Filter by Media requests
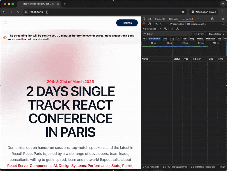The height and width of the screenshot is (171, 227). point(200,39)
